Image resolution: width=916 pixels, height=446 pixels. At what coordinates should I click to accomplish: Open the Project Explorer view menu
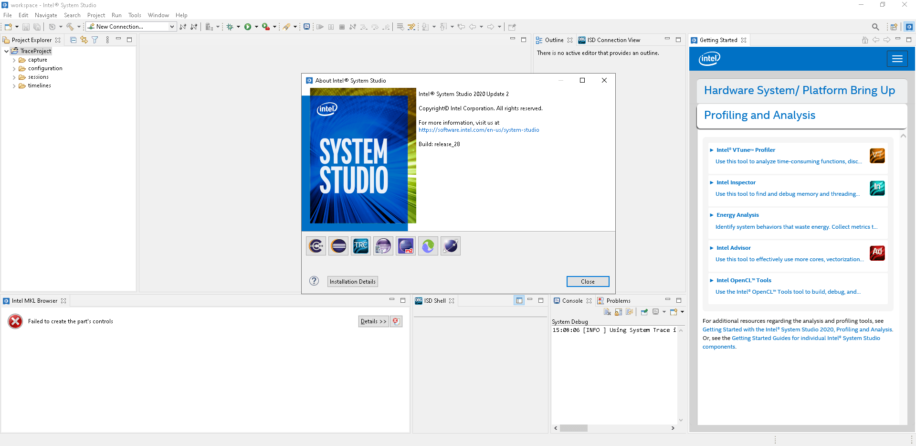tap(107, 40)
